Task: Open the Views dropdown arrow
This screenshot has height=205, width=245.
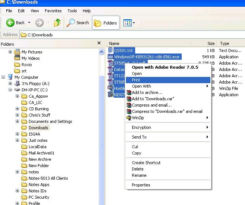Action: (134, 23)
